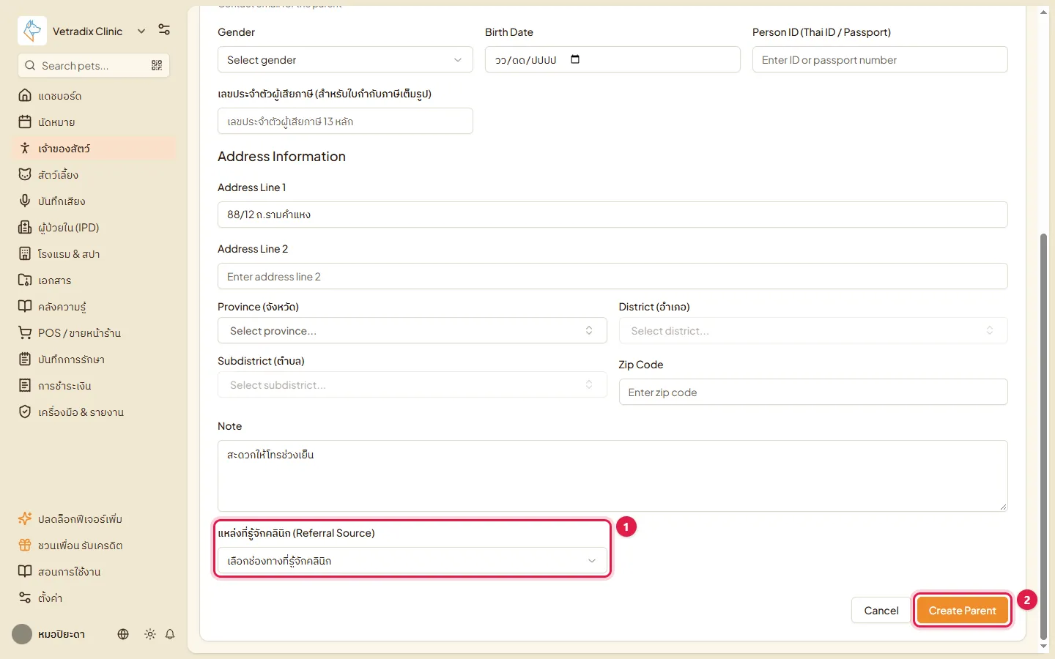
Task: Click the Create Parent button
Action: click(x=962, y=610)
